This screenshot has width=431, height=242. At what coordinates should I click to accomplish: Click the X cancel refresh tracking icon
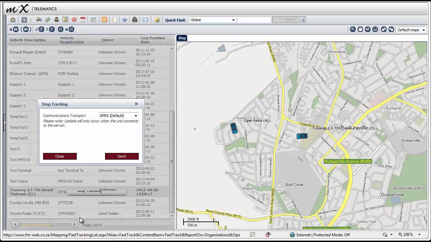click(50, 29)
